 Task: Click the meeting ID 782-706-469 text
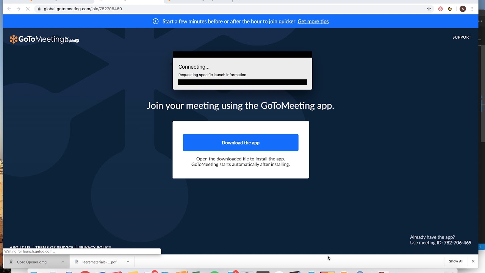(x=457, y=243)
